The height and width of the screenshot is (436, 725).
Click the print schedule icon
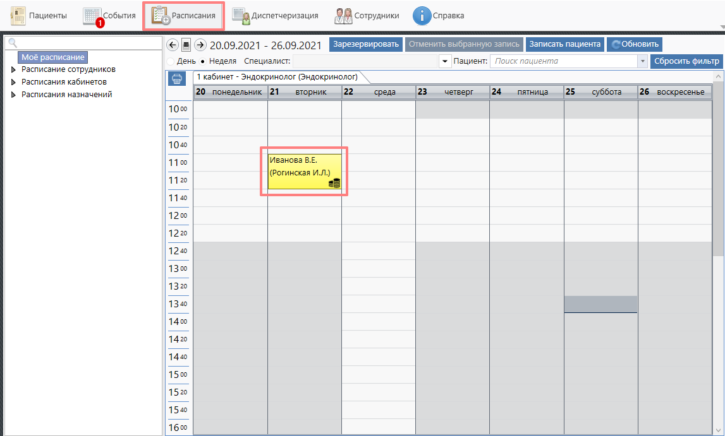(x=177, y=79)
